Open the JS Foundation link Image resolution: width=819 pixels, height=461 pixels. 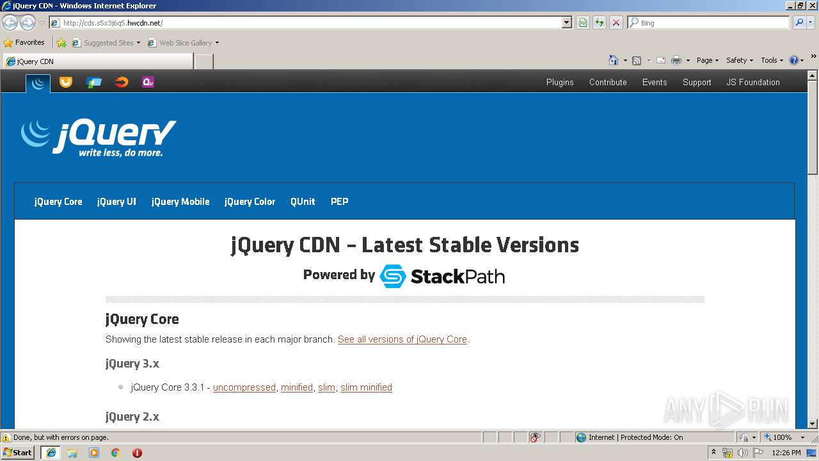click(x=753, y=82)
